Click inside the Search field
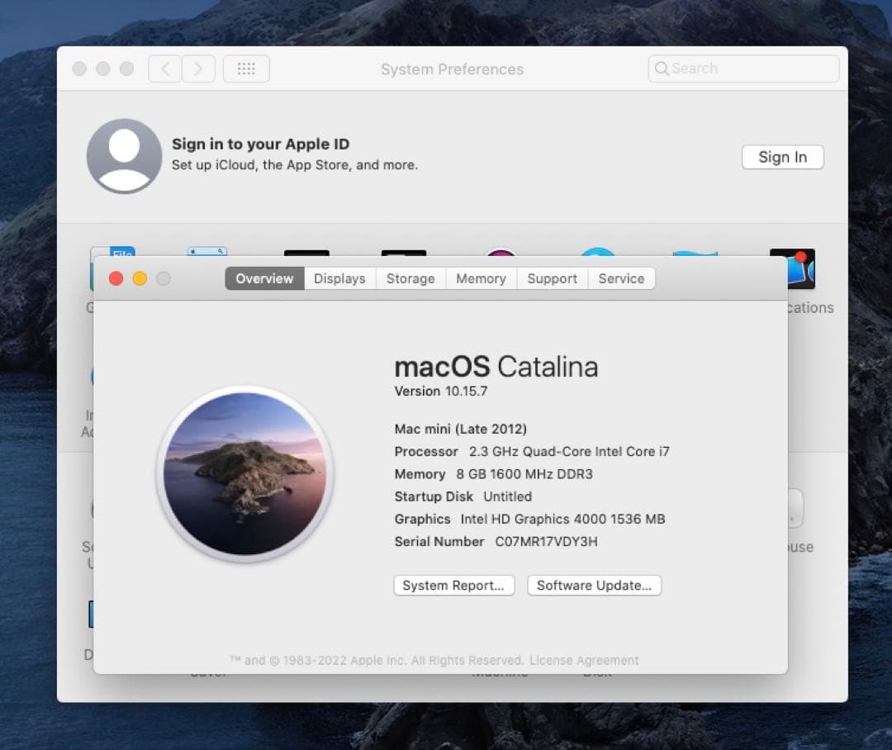 point(742,69)
